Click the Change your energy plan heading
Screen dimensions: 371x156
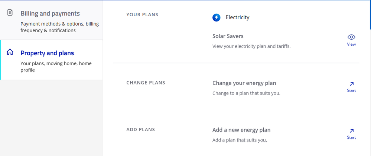coord(244,83)
